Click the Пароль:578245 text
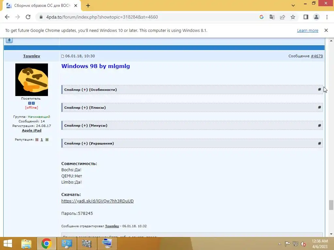The height and width of the screenshot is (250, 334). (x=77, y=213)
